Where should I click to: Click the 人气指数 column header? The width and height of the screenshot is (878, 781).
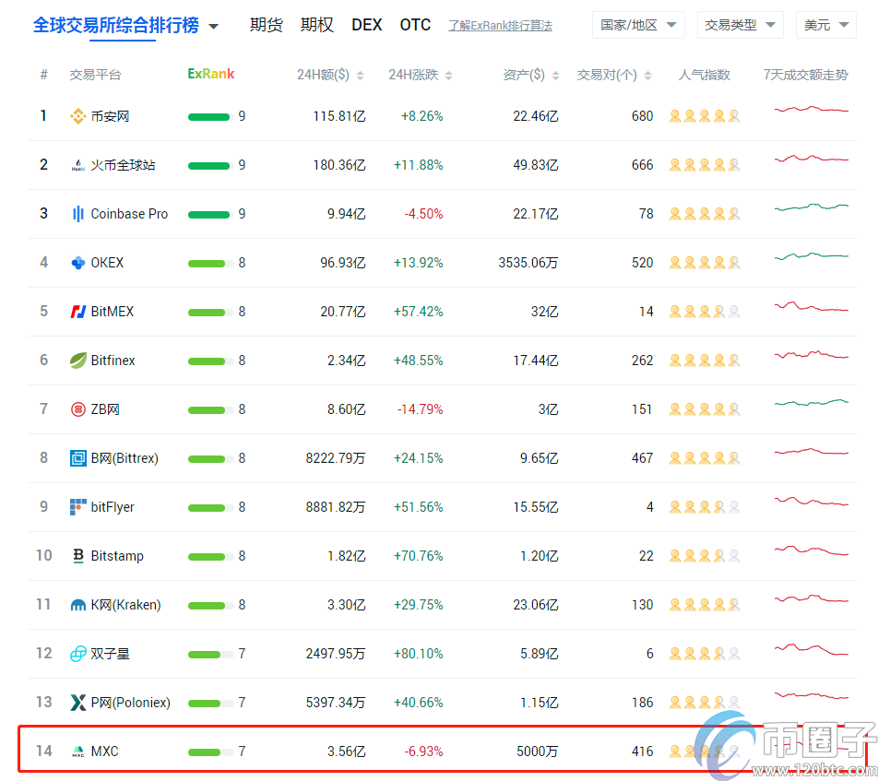(705, 75)
